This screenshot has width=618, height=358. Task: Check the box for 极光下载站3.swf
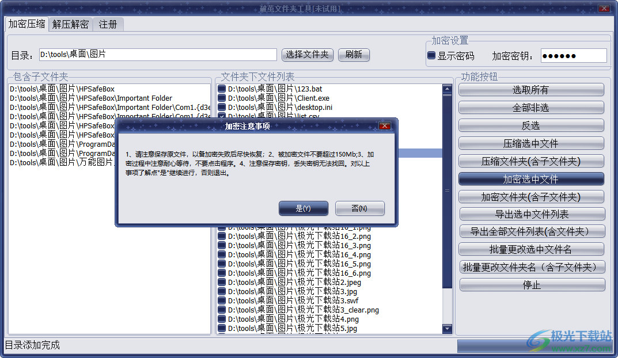coord(222,300)
